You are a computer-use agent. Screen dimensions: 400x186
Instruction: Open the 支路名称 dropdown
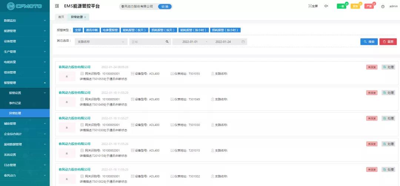[101, 41]
